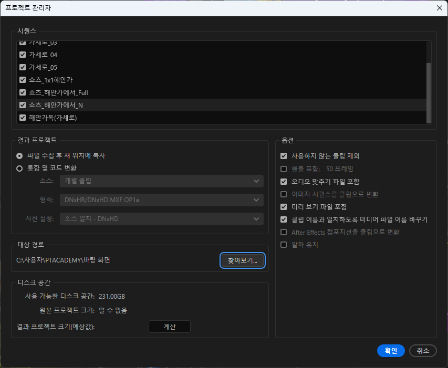Toggle the 쇼츠_해안가에서_N checkbox
Image resolution: width=448 pixels, height=368 pixels.
click(x=23, y=105)
